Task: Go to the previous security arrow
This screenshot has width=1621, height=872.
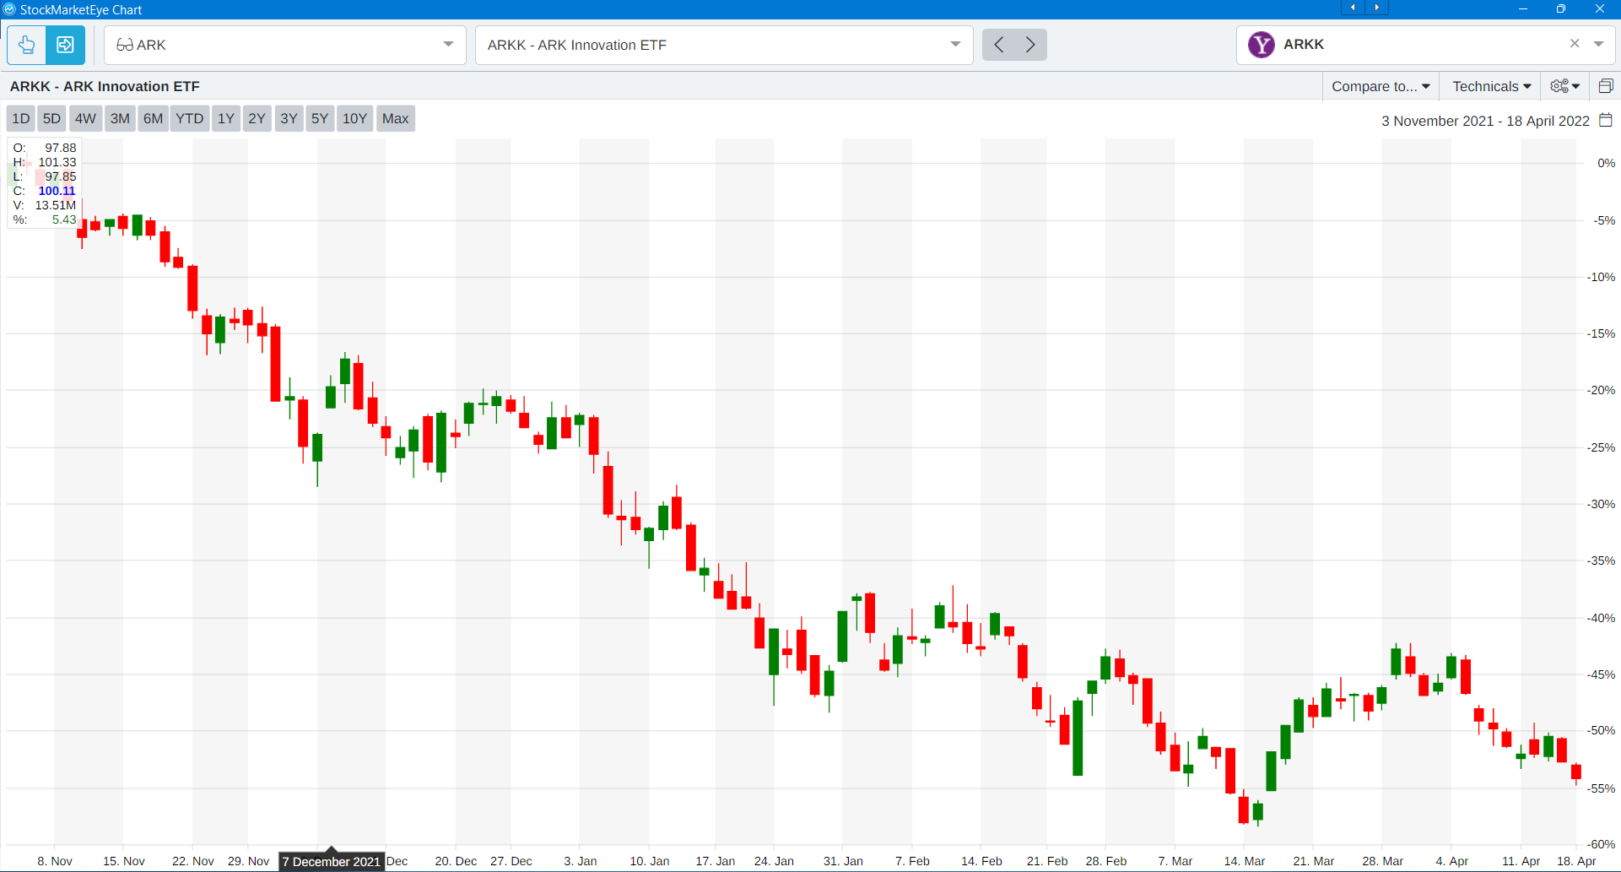Action: (x=998, y=45)
